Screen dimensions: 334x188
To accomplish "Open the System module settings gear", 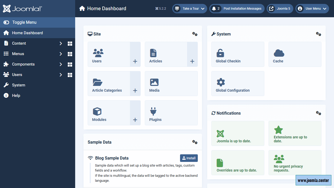I will 319,34.
